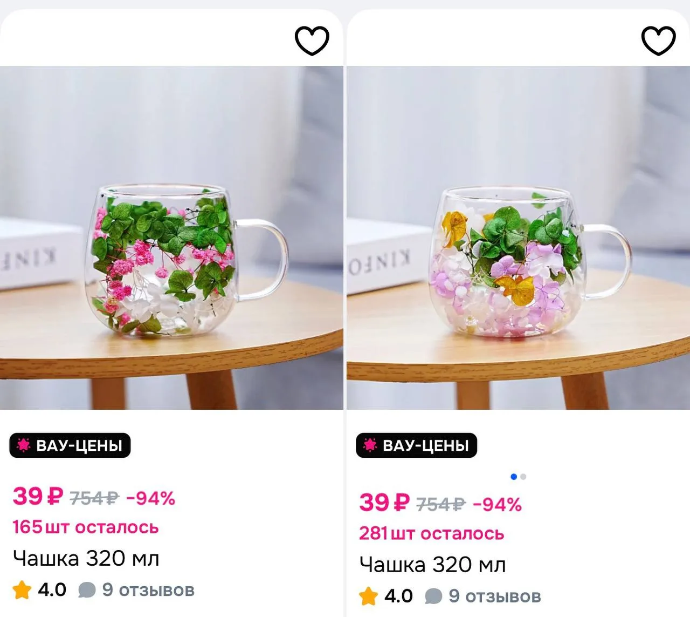Select the first blue image indicator dot
The width and height of the screenshot is (690, 617).
(514, 477)
